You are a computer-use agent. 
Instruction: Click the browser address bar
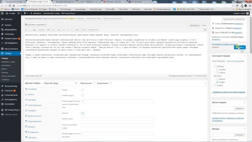124,6
